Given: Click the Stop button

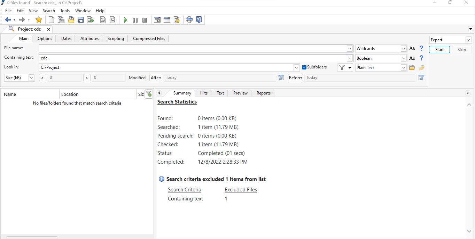Looking at the screenshot, I should (461, 50).
